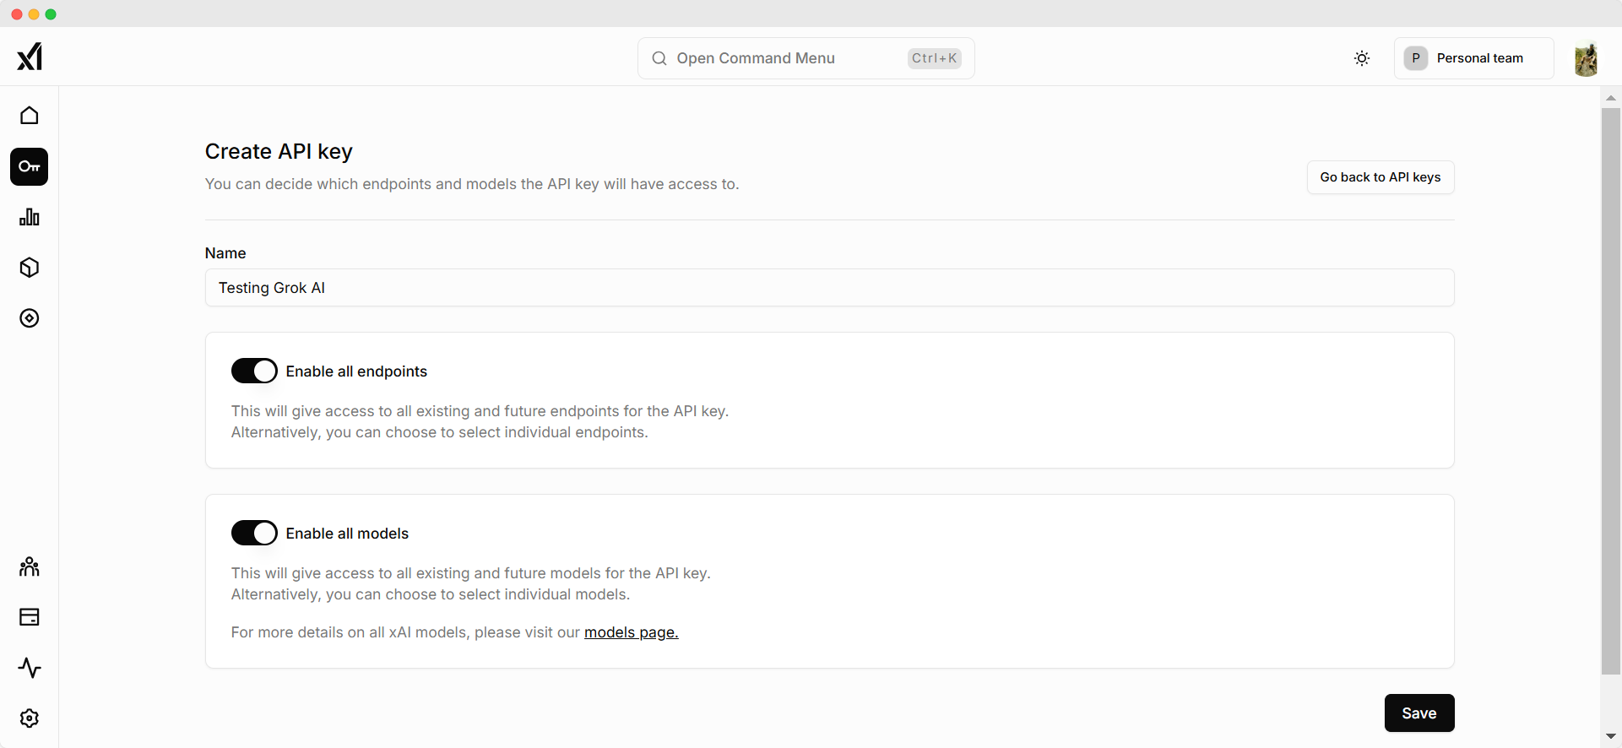The height and width of the screenshot is (748, 1622).
Task: Click the circular diamond sidebar icon
Action: point(30,318)
